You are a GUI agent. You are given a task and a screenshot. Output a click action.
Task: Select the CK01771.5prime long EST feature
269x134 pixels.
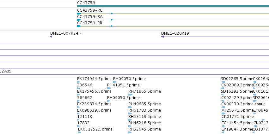(x=243, y=120)
